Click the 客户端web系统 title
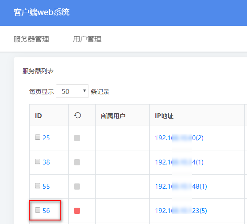 tap(42, 12)
